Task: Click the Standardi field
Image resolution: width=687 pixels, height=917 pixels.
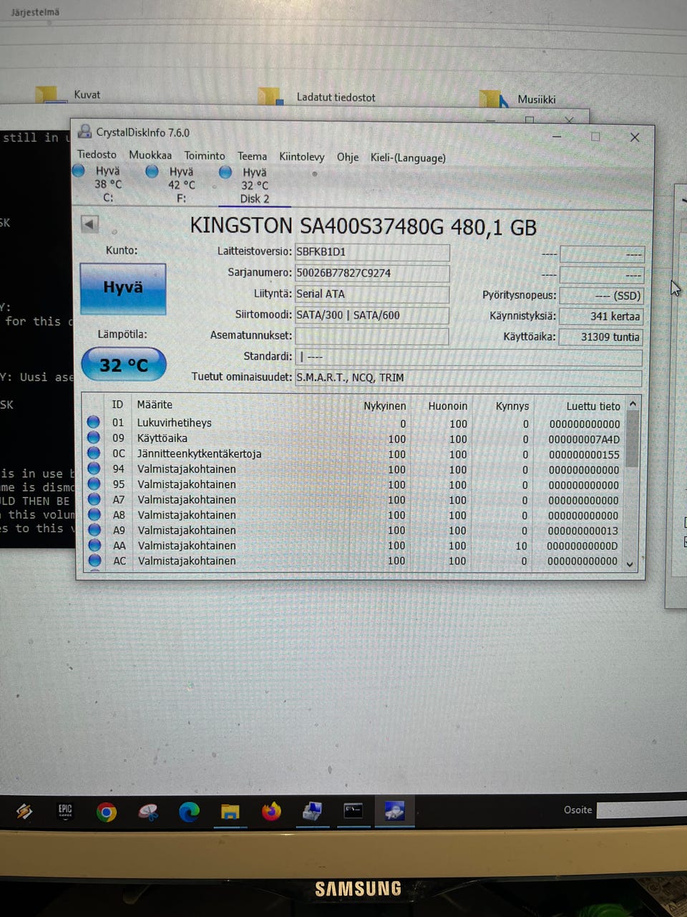Action: pyautogui.click(x=468, y=357)
